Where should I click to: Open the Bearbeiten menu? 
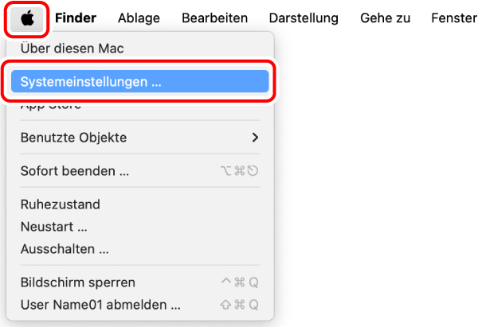[x=214, y=18]
